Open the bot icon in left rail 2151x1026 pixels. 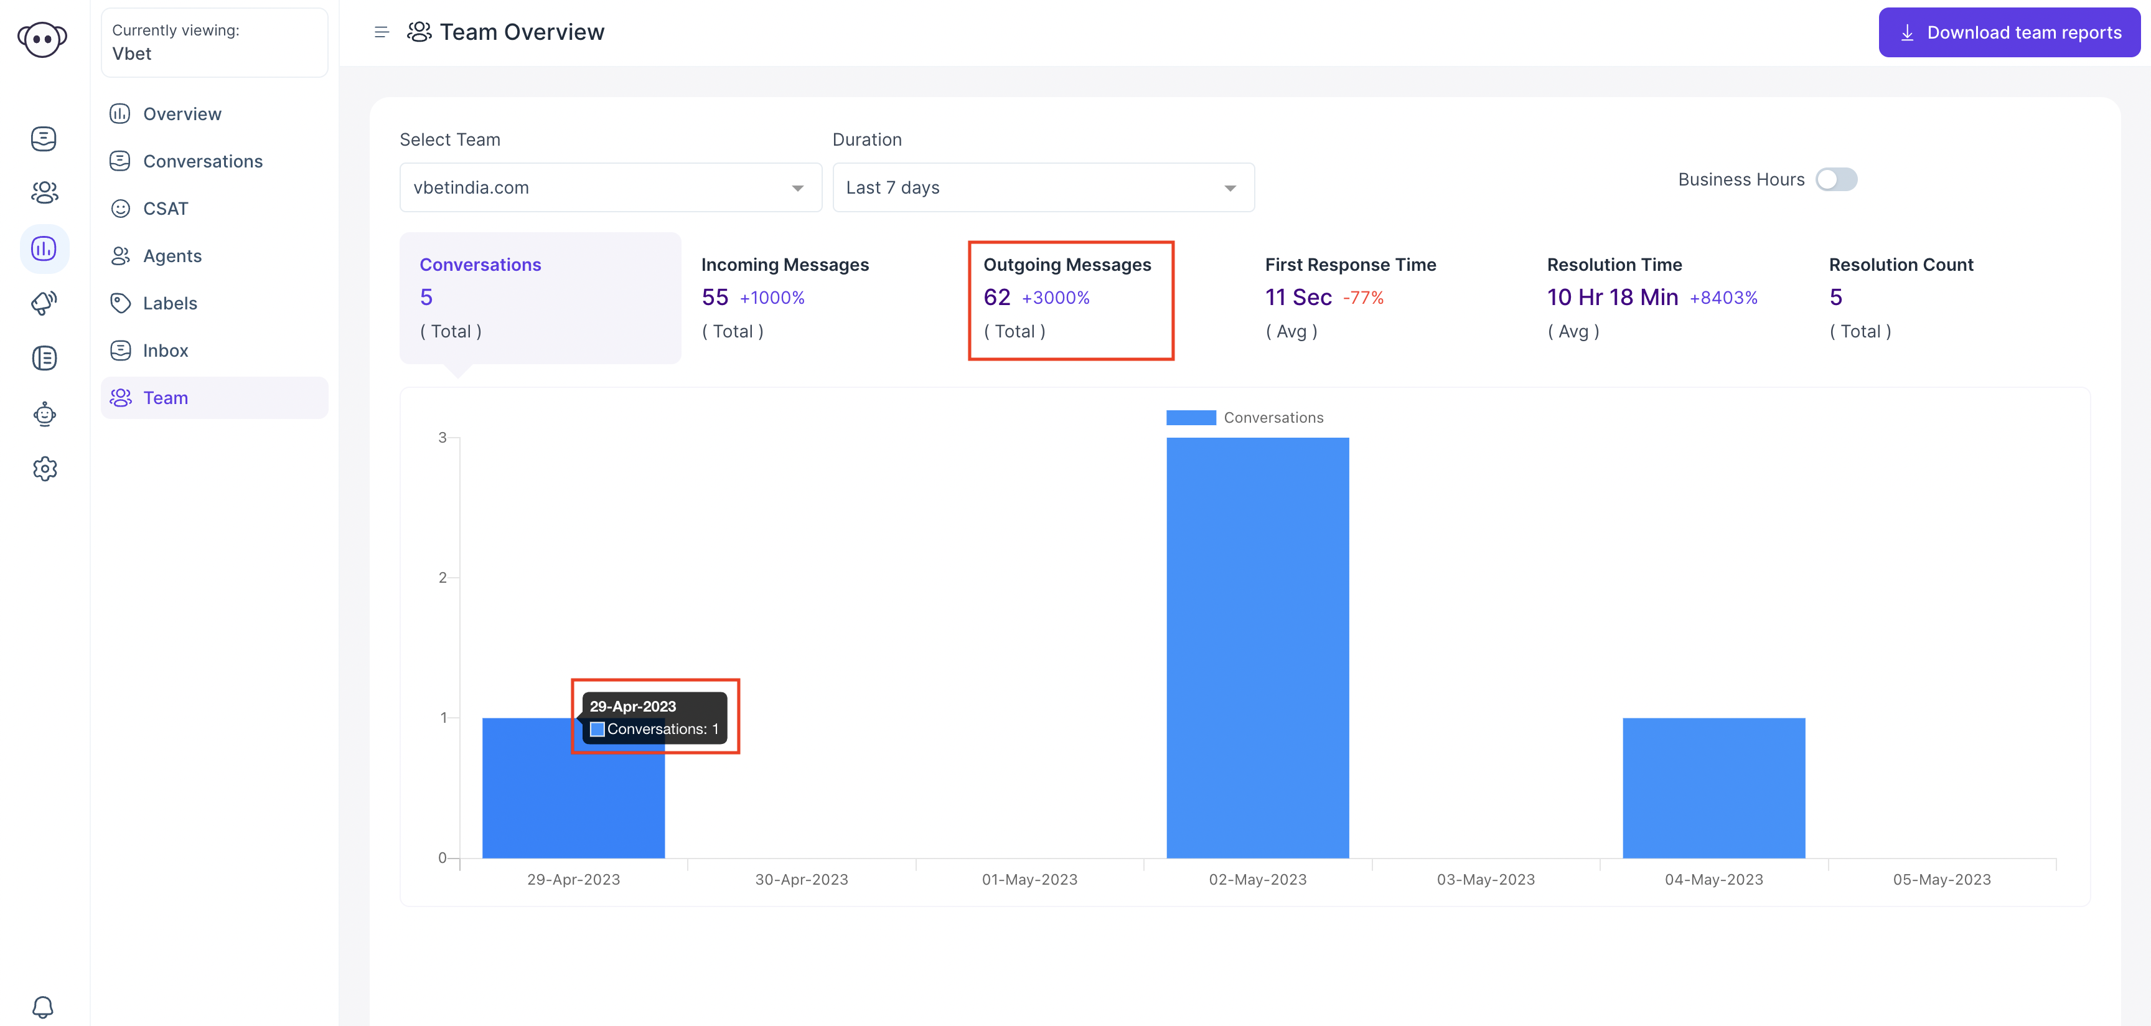click(x=44, y=413)
